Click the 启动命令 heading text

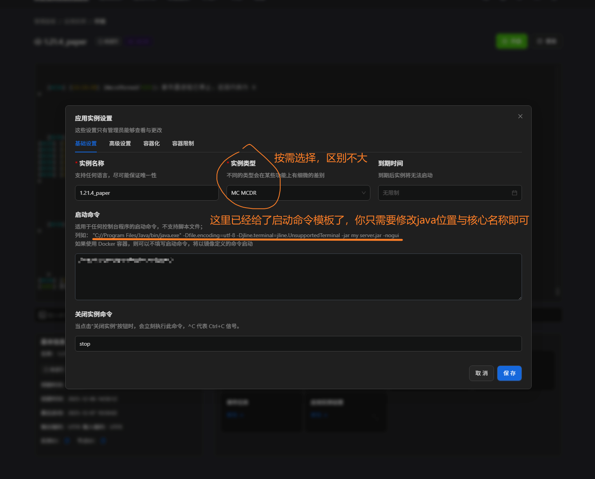(87, 215)
